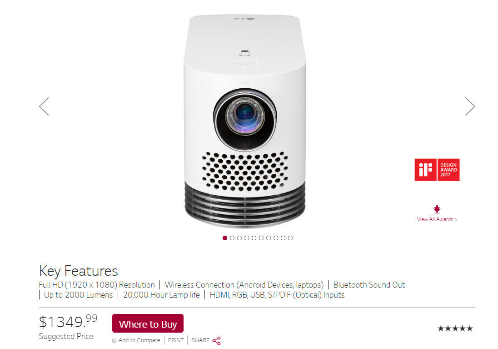
Task: Select the third carousel dot
Action: [239, 238]
